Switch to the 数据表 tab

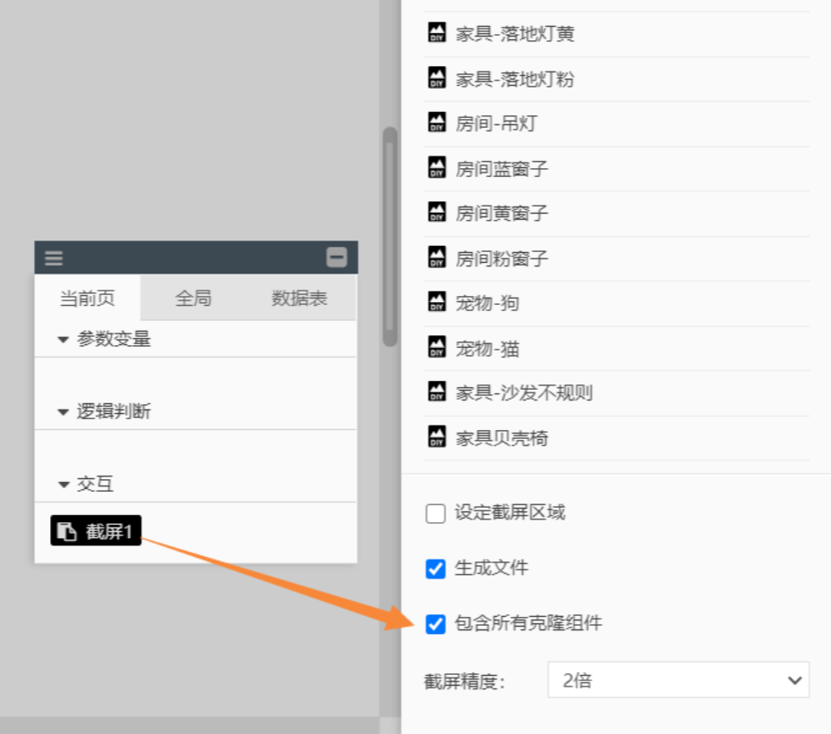coord(300,299)
